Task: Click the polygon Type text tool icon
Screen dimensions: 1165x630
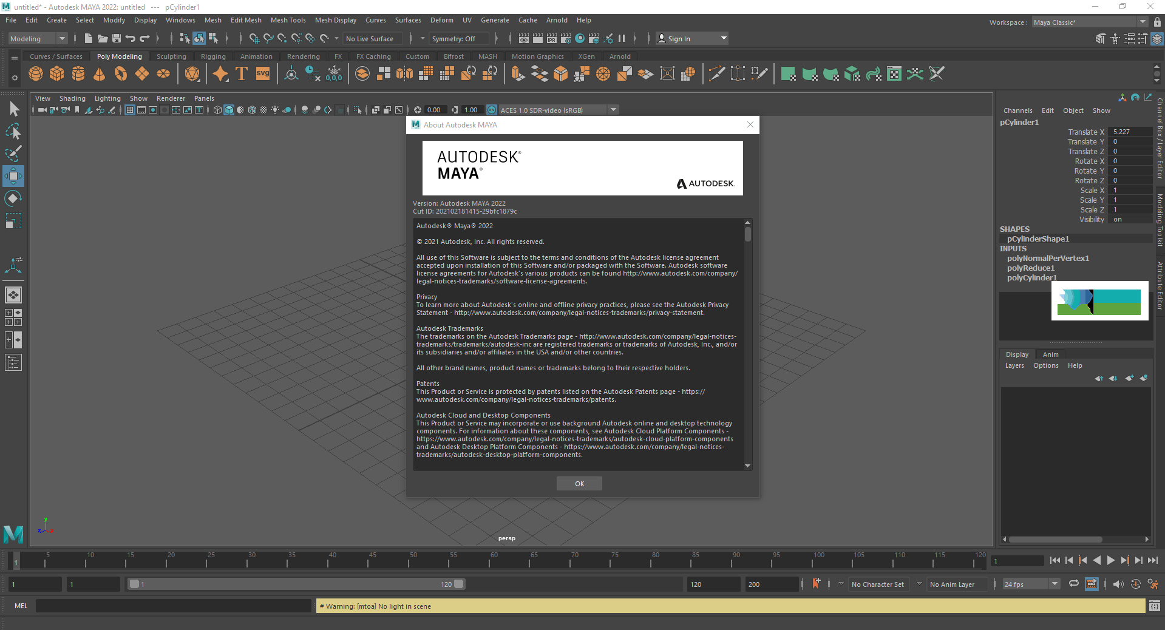Action: click(242, 74)
